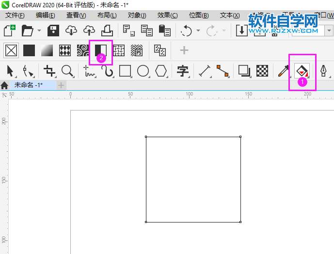
Task: Click the ruler origin corner icon
Action: click(4, 95)
